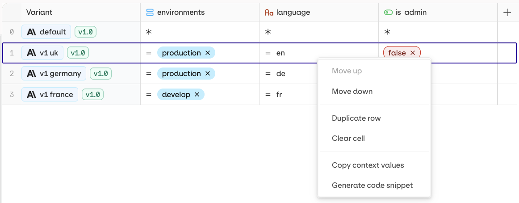This screenshot has width=519, height=203.
Task: Click v1.0 version badge on v1 france
Action: coord(94,95)
